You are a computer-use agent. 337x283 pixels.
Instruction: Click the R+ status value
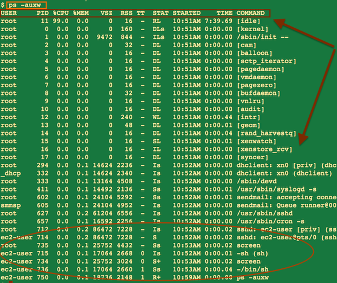(156, 278)
